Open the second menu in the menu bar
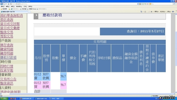The image size is (177, 100). (x=7, y=6)
